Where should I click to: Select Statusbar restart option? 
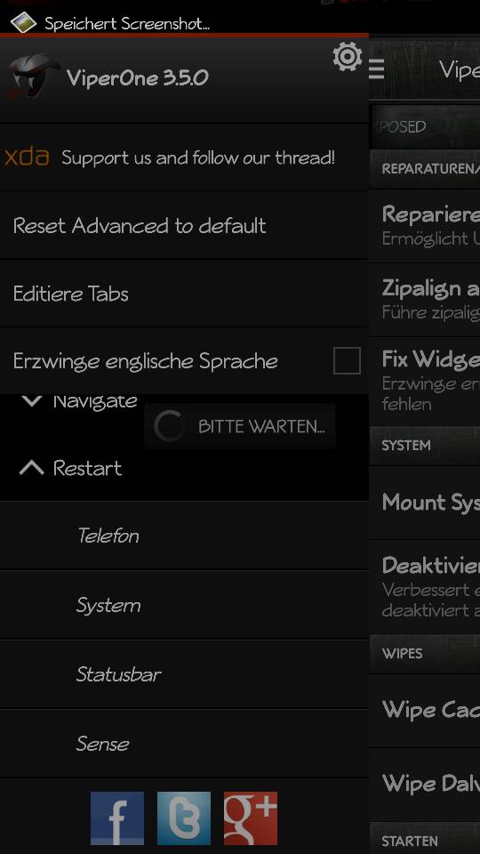[184, 674]
